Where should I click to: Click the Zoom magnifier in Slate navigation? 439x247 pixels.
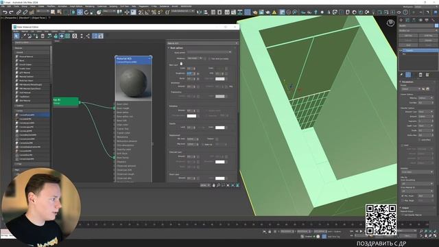tap(218, 185)
